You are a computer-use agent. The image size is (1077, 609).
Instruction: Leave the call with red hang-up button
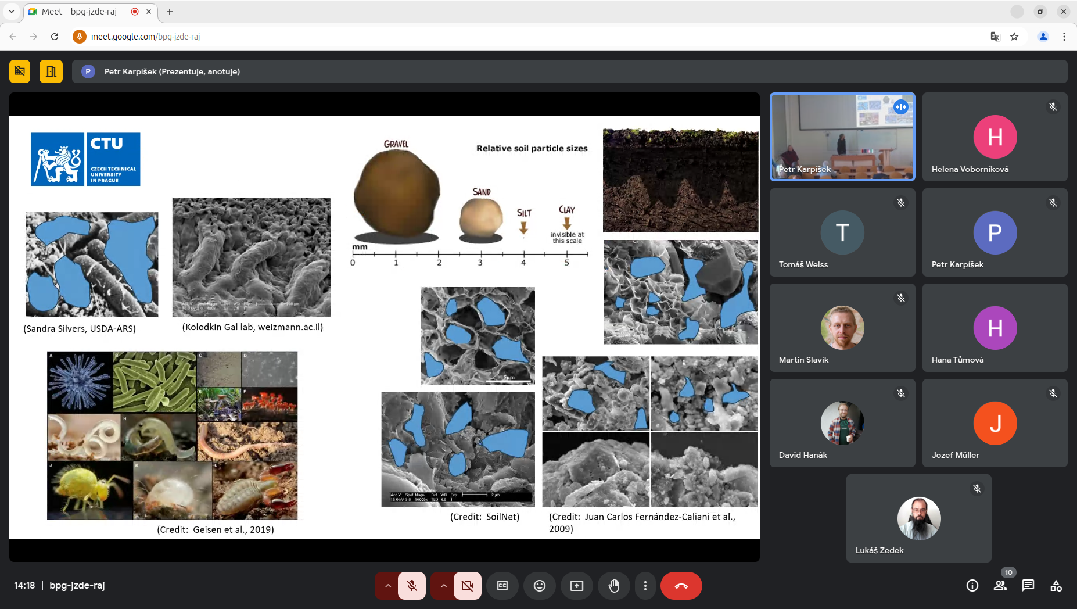681,586
